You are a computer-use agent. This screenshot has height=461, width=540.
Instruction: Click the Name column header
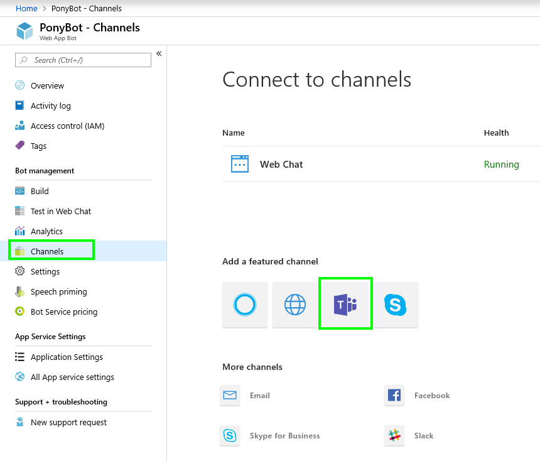[x=234, y=133]
